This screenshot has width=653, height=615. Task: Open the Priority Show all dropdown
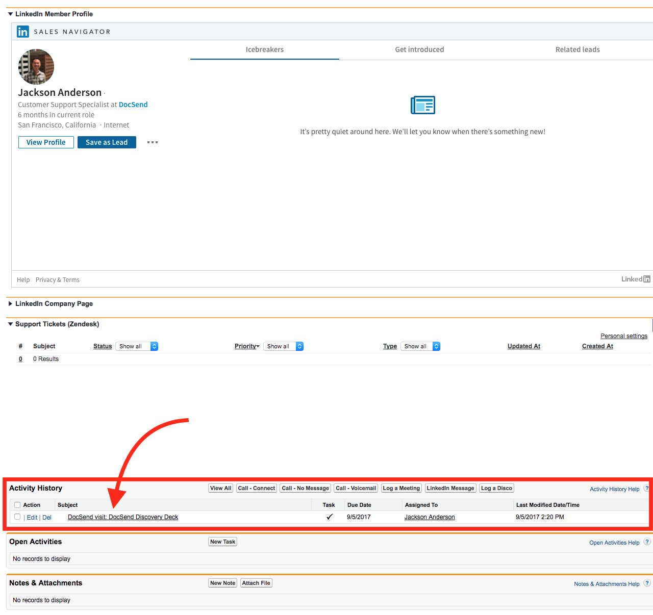pos(284,346)
